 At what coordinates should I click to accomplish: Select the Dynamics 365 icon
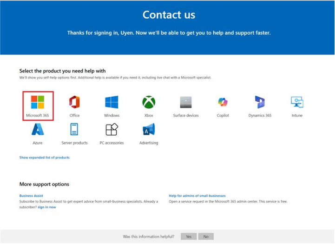260,102
